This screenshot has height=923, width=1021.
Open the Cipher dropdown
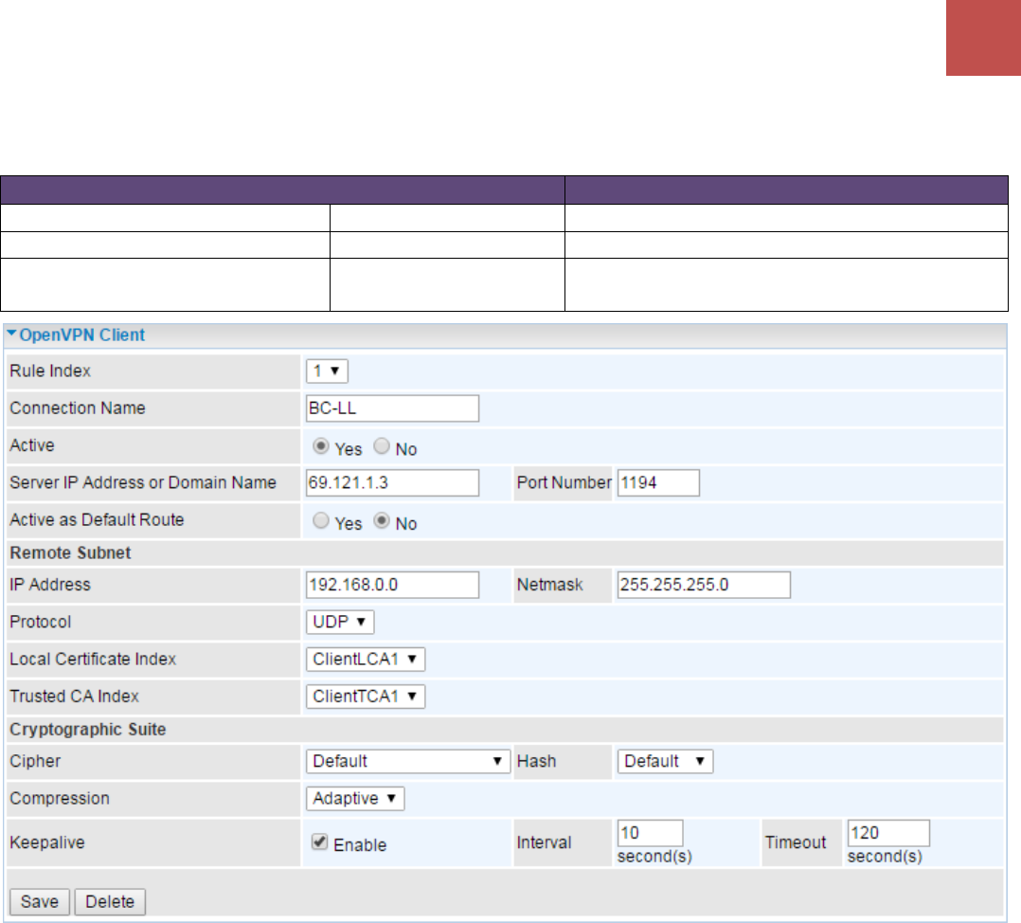click(x=407, y=762)
